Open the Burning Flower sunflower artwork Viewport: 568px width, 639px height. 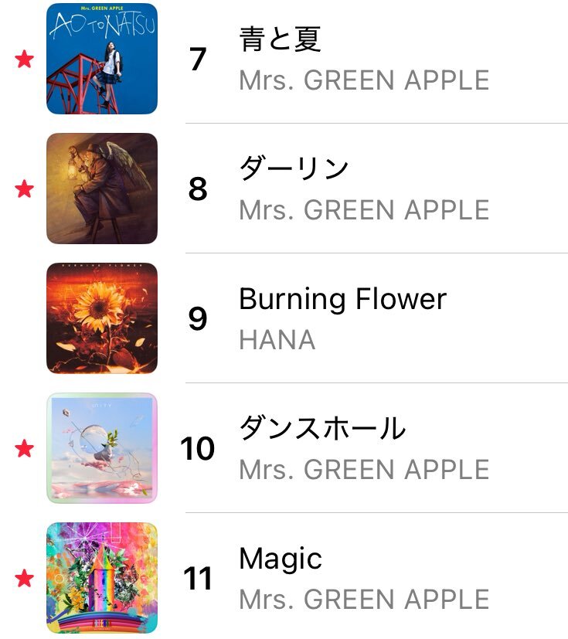click(x=102, y=318)
